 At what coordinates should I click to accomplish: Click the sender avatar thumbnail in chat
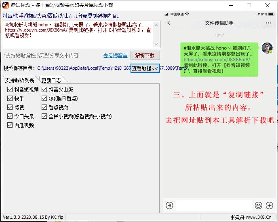click(267, 48)
